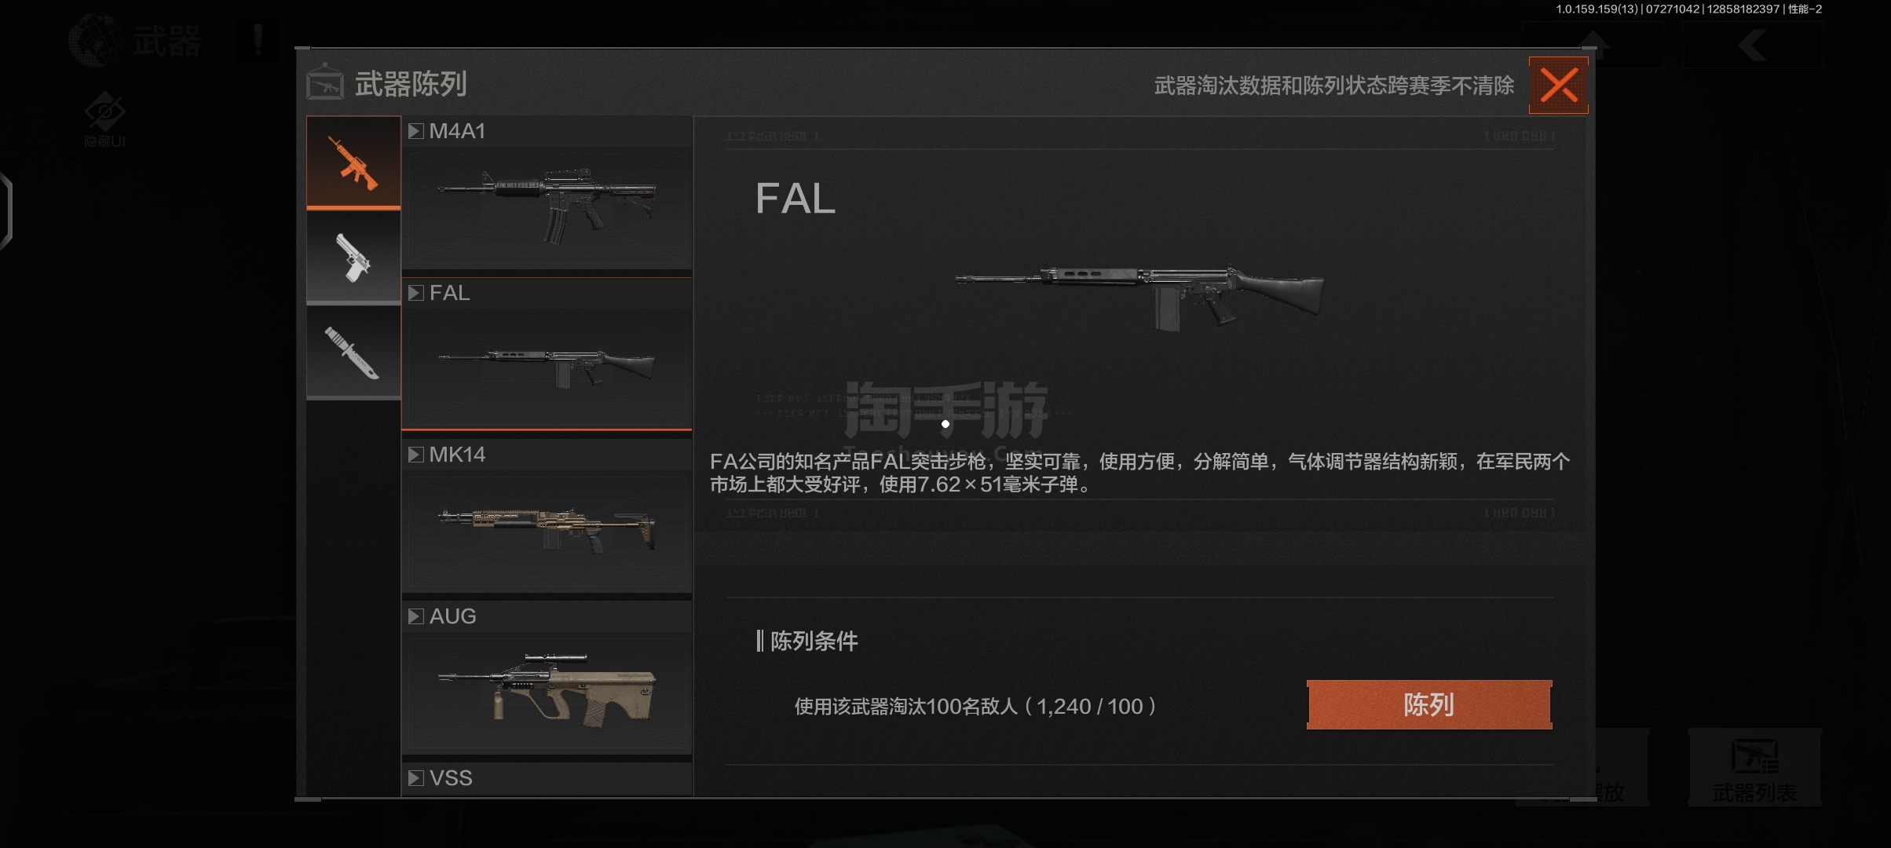The height and width of the screenshot is (848, 1891).
Task: Select the rifle category icon
Action: tap(353, 162)
